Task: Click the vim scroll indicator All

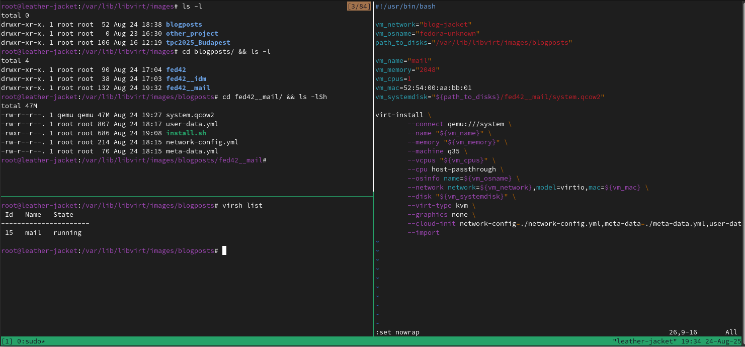Action: 731,332
